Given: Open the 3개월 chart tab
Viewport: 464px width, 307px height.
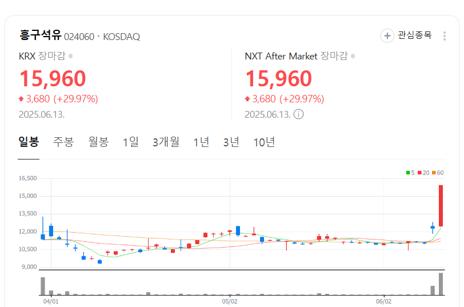Looking at the screenshot, I should [166, 142].
